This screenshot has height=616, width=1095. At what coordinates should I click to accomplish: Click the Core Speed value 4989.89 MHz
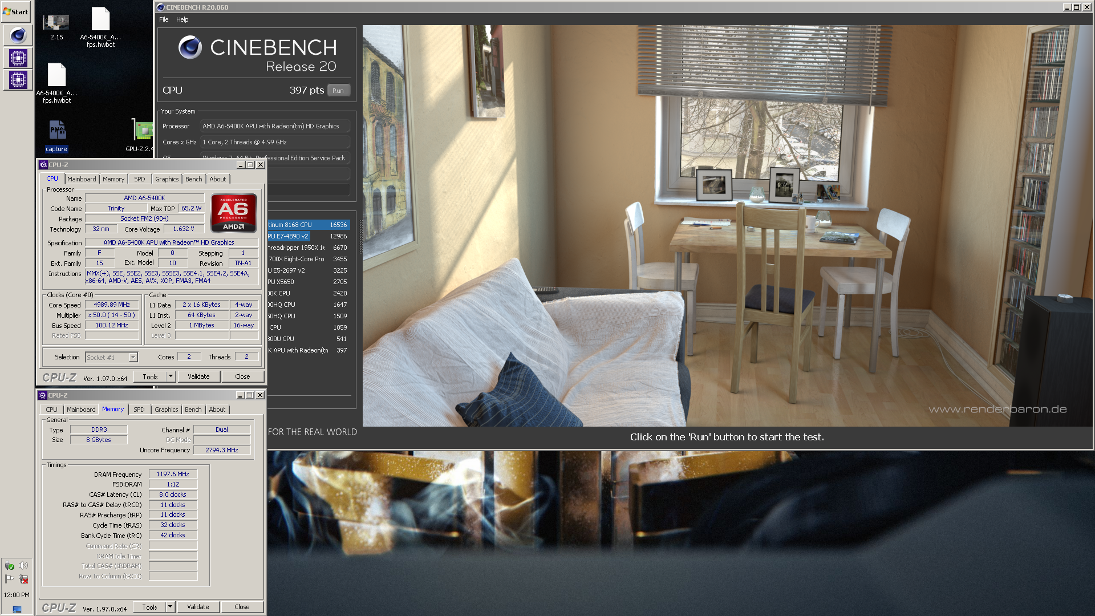pyautogui.click(x=112, y=305)
